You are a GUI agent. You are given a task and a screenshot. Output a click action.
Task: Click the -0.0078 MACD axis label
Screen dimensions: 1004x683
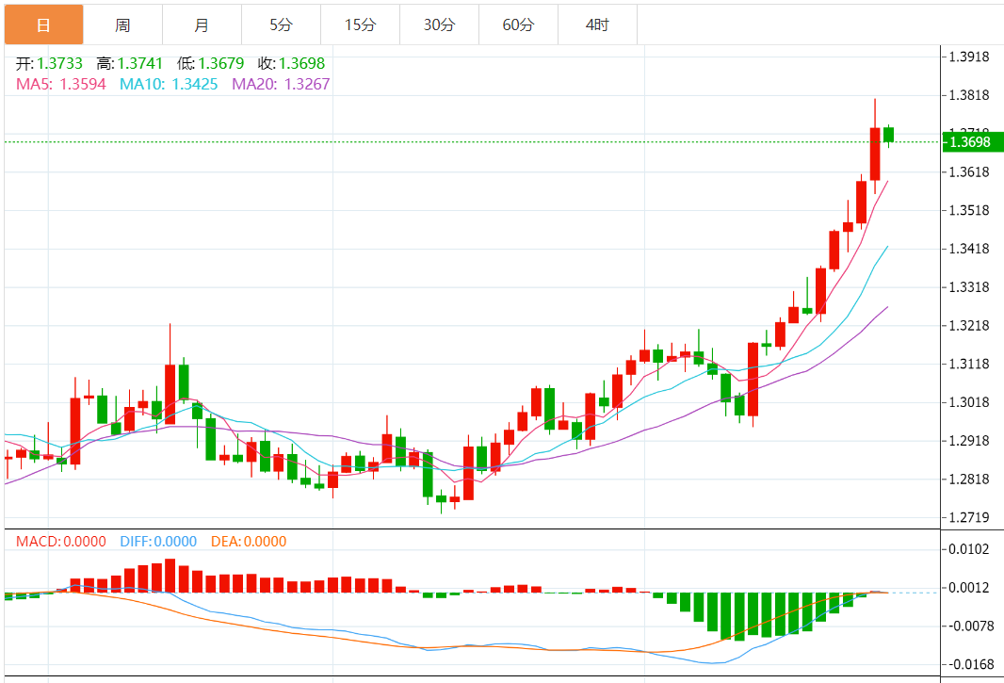pyautogui.click(x=969, y=626)
